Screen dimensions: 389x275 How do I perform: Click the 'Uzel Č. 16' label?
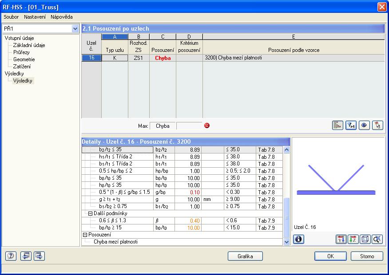pyautogui.click(x=305, y=227)
